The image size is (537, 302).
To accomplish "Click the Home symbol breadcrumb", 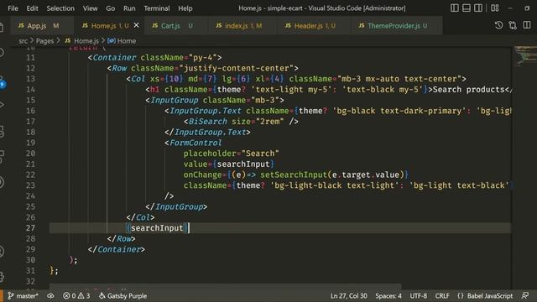I will [x=122, y=41].
